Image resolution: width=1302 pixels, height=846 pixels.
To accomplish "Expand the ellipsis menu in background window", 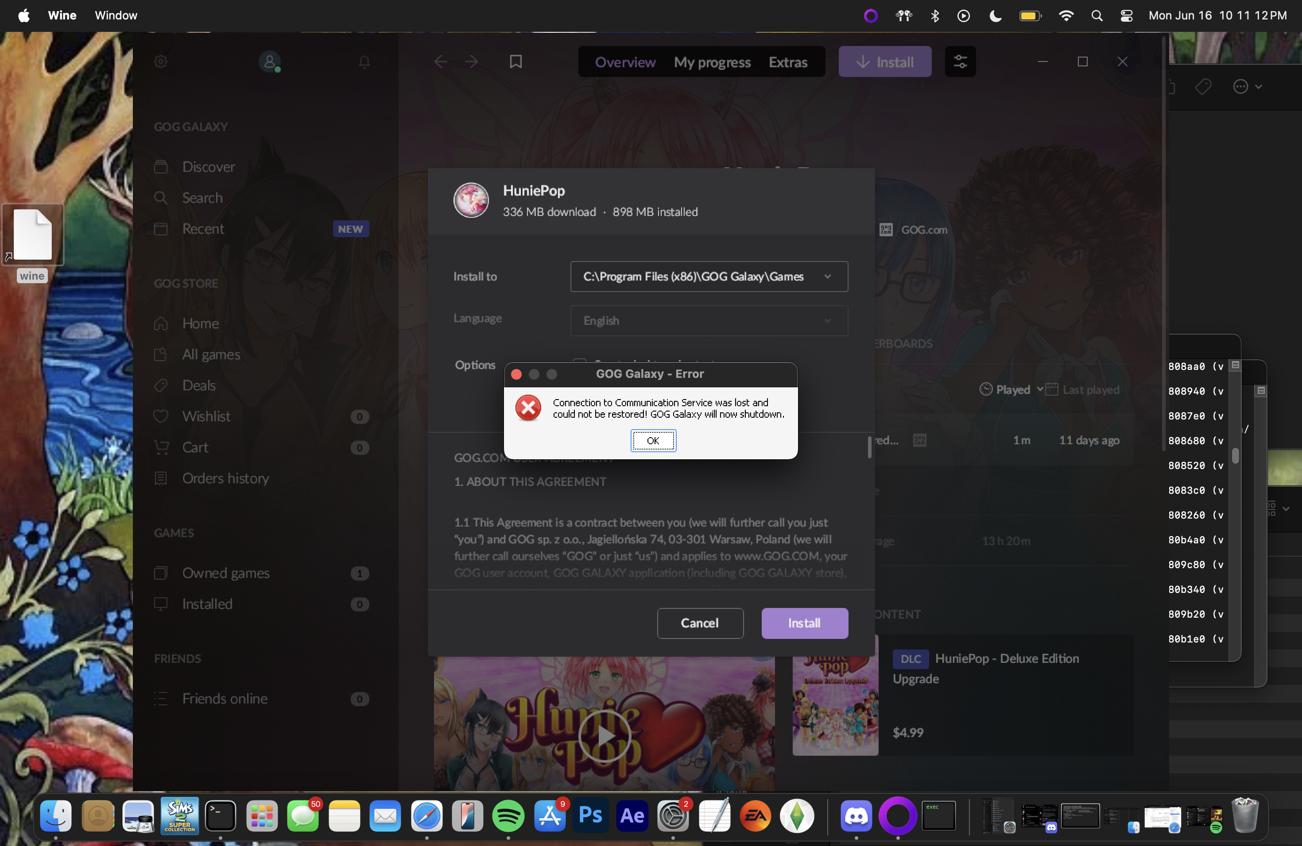I will tap(1247, 86).
